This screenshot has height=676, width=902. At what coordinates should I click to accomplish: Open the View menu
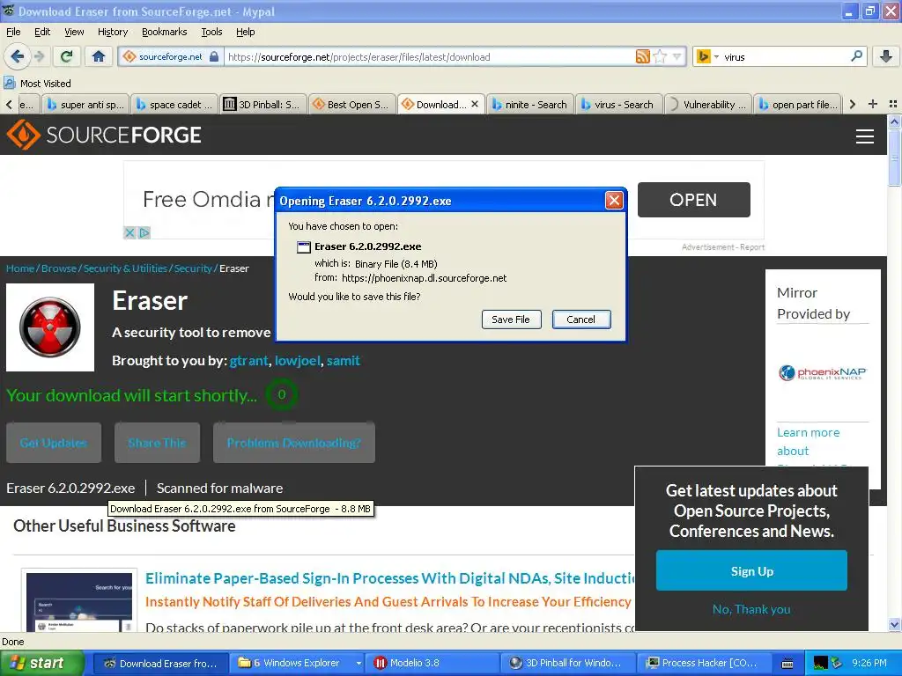pyautogui.click(x=74, y=32)
